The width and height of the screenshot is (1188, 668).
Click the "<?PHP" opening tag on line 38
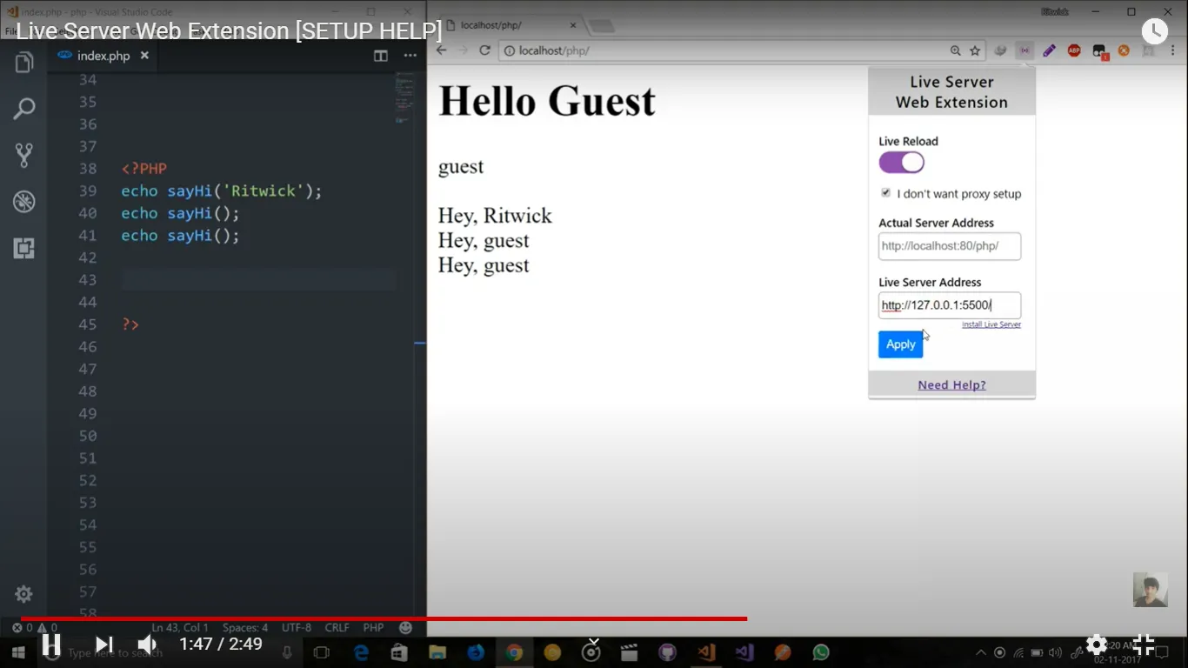coord(143,169)
